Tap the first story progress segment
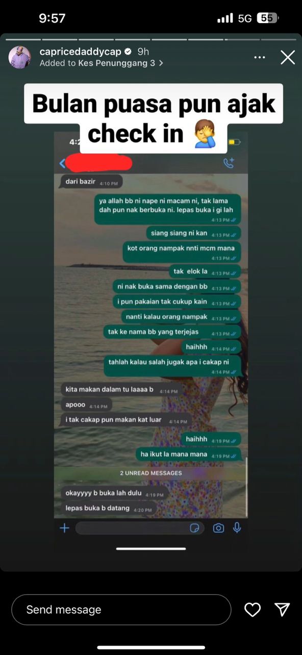The image size is (302, 655). 23,39
